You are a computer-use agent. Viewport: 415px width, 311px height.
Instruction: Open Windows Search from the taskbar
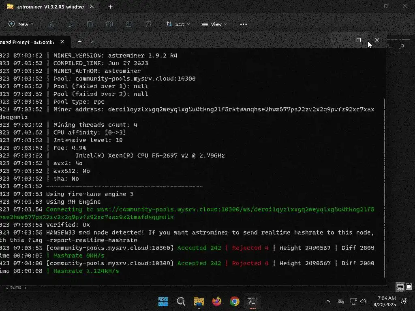coord(181,301)
